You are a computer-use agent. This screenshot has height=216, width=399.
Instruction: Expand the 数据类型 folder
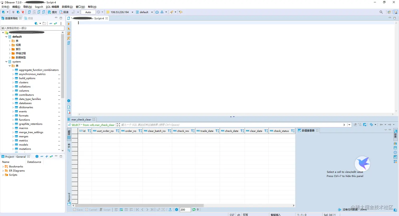click(x=10, y=57)
